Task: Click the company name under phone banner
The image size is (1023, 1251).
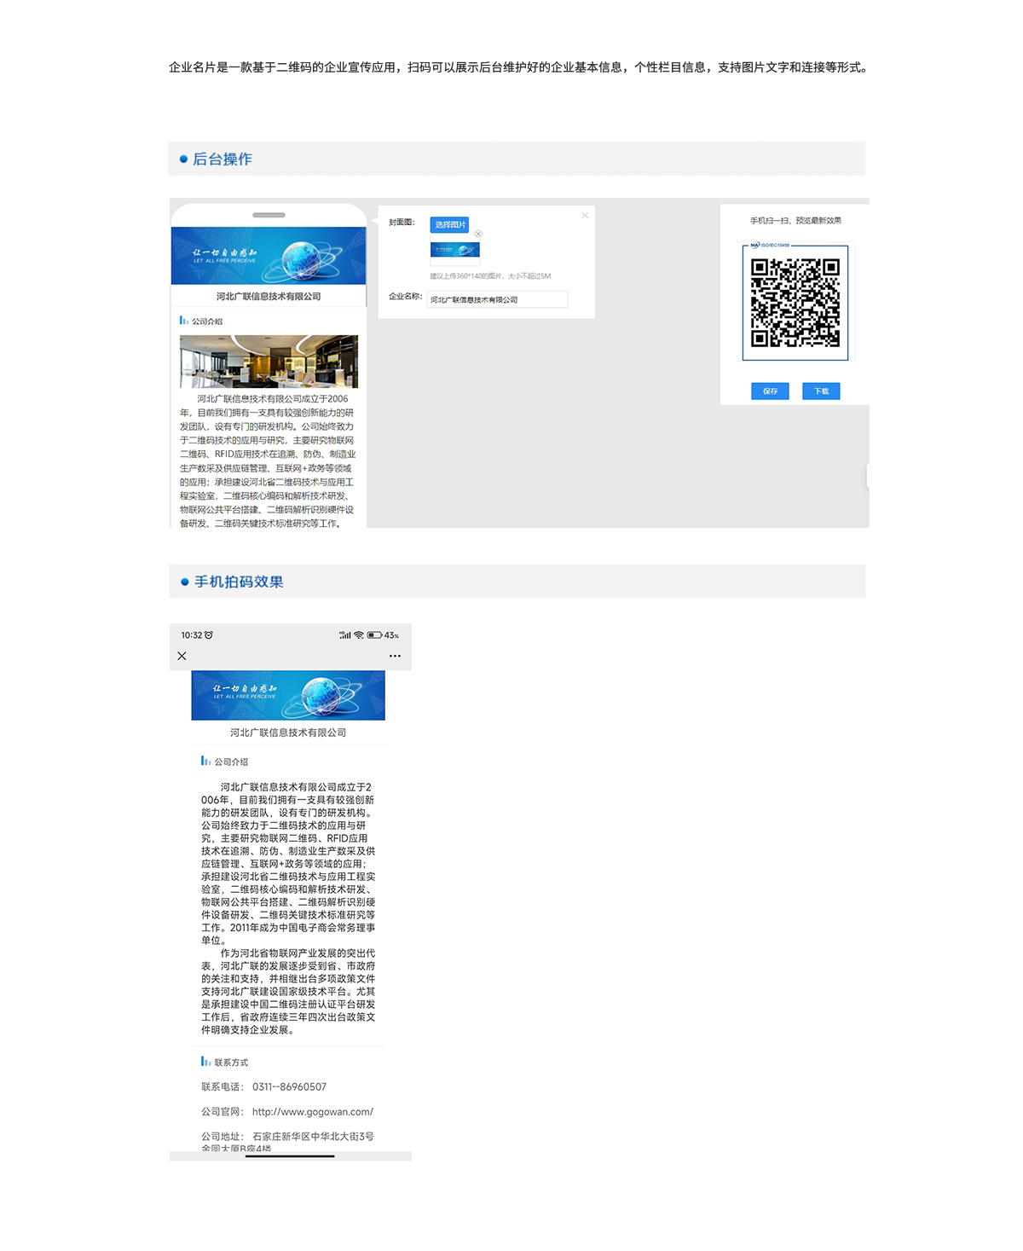Action: (288, 733)
